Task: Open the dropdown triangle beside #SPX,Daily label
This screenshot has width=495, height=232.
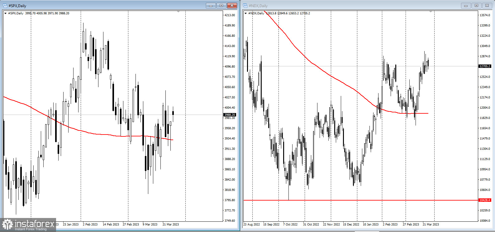Action: coord(5,13)
